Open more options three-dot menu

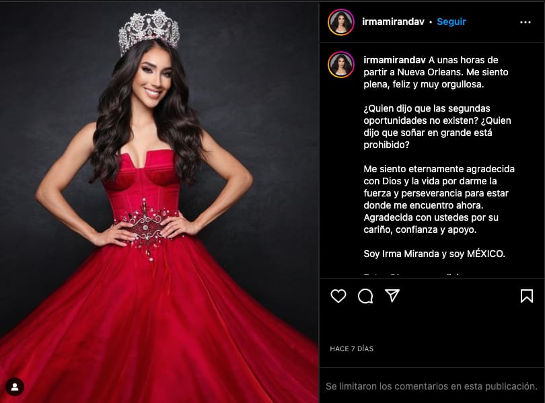[x=525, y=22]
